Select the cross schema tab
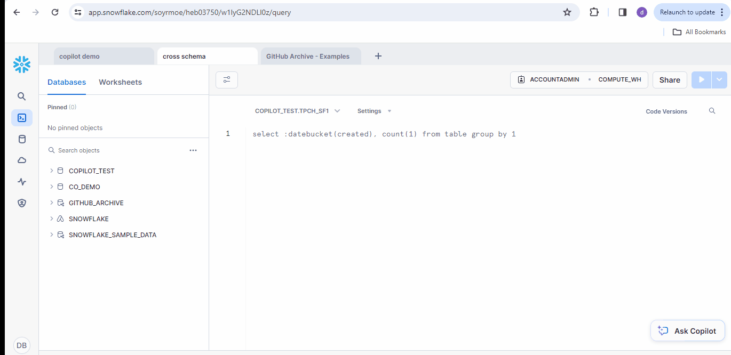Image resolution: width=731 pixels, height=355 pixels. [207, 57]
